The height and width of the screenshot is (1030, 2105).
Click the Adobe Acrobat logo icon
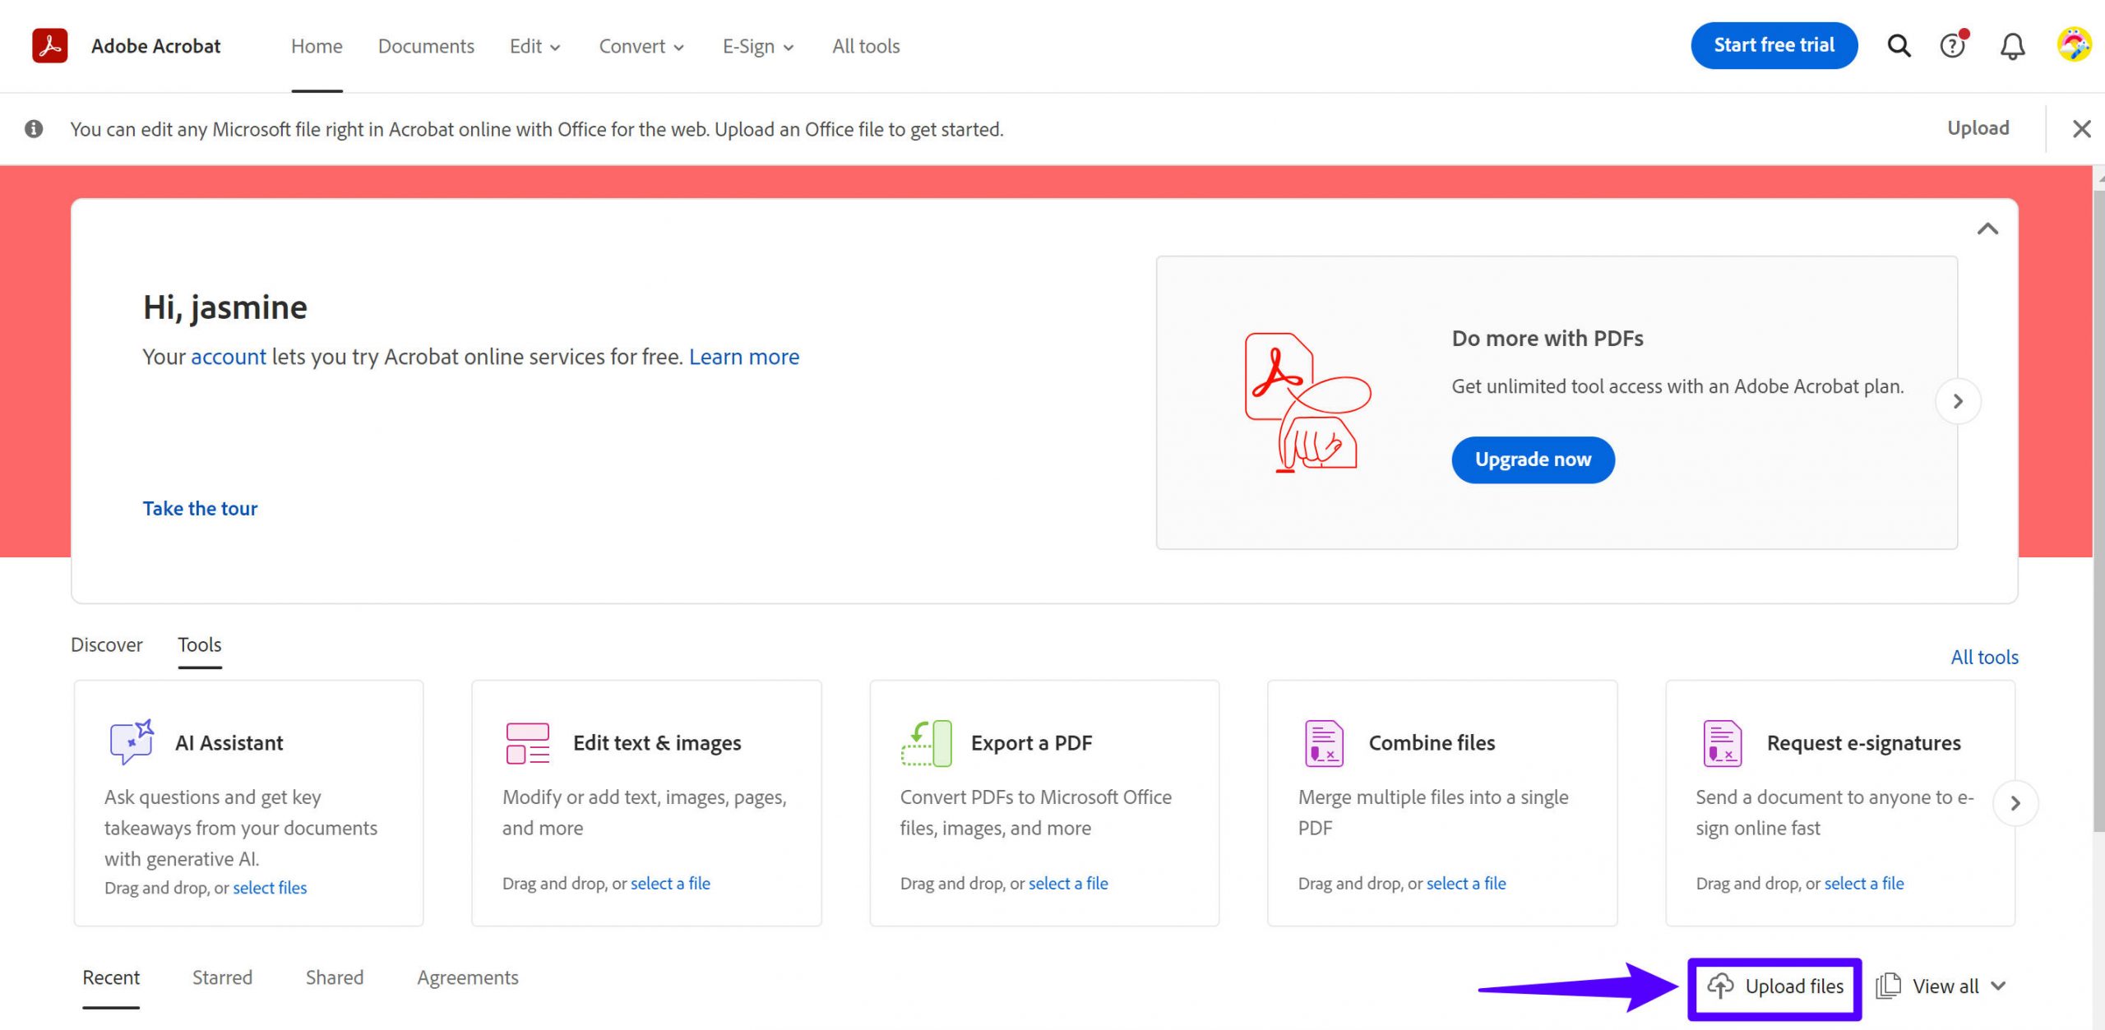(x=49, y=46)
